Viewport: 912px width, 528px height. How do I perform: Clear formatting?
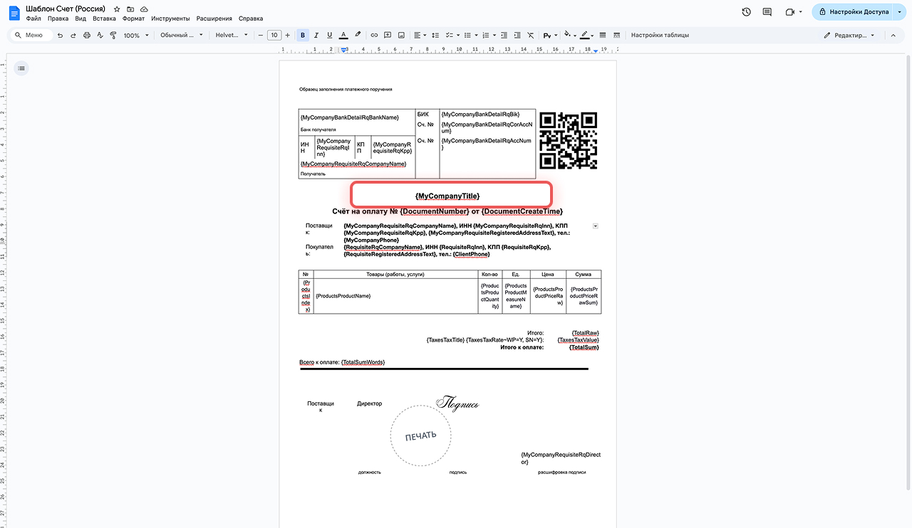pyautogui.click(x=531, y=35)
